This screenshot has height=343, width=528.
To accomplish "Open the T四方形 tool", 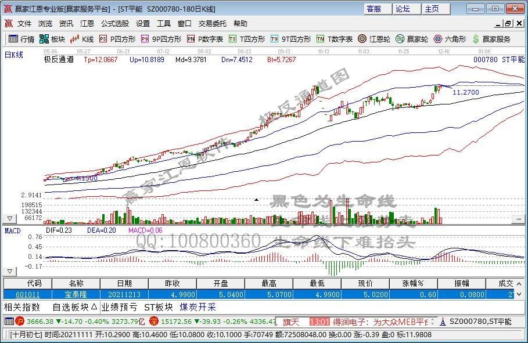I will click(x=247, y=39).
